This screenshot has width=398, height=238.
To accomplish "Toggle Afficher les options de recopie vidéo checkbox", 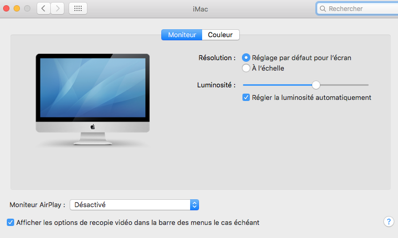I will 10,222.
